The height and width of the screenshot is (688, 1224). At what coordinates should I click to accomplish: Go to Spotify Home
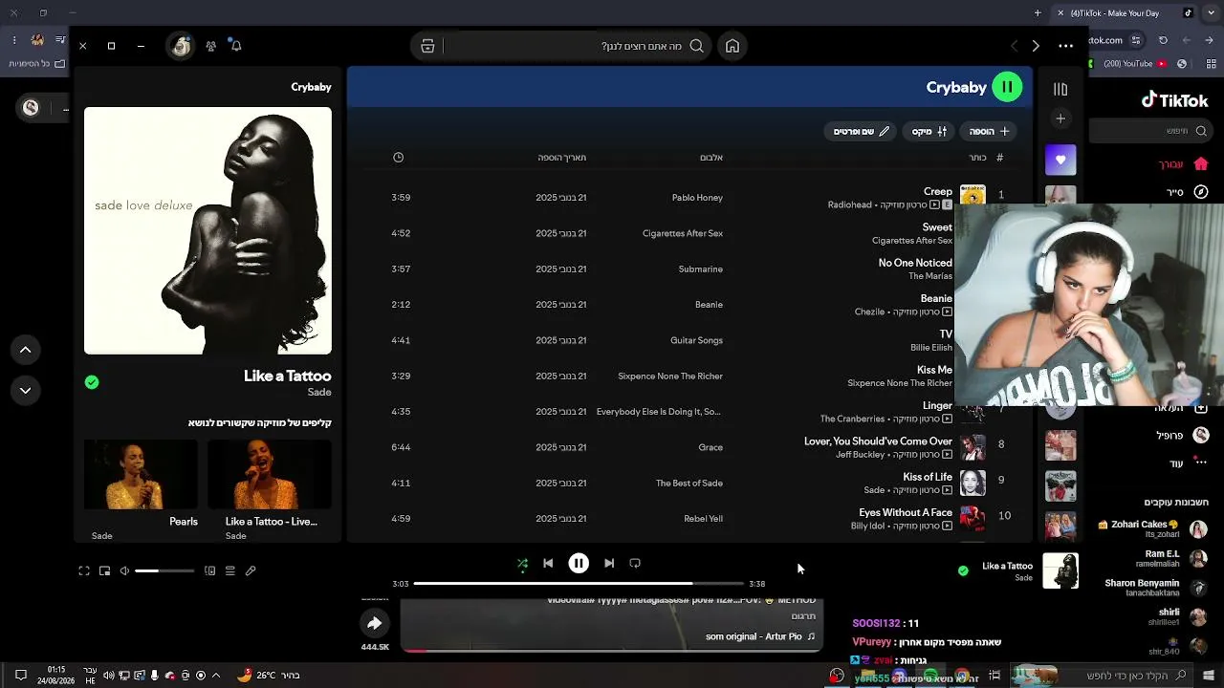(732, 46)
